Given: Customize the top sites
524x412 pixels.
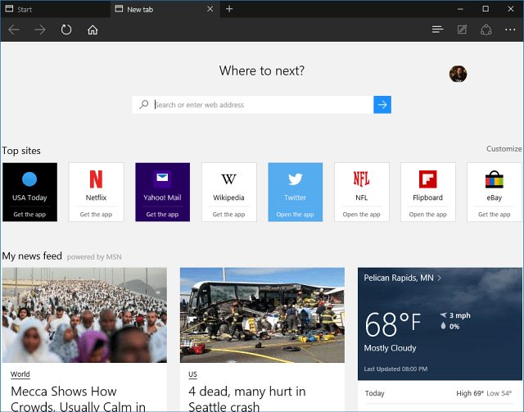Looking at the screenshot, I should (x=504, y=149).
